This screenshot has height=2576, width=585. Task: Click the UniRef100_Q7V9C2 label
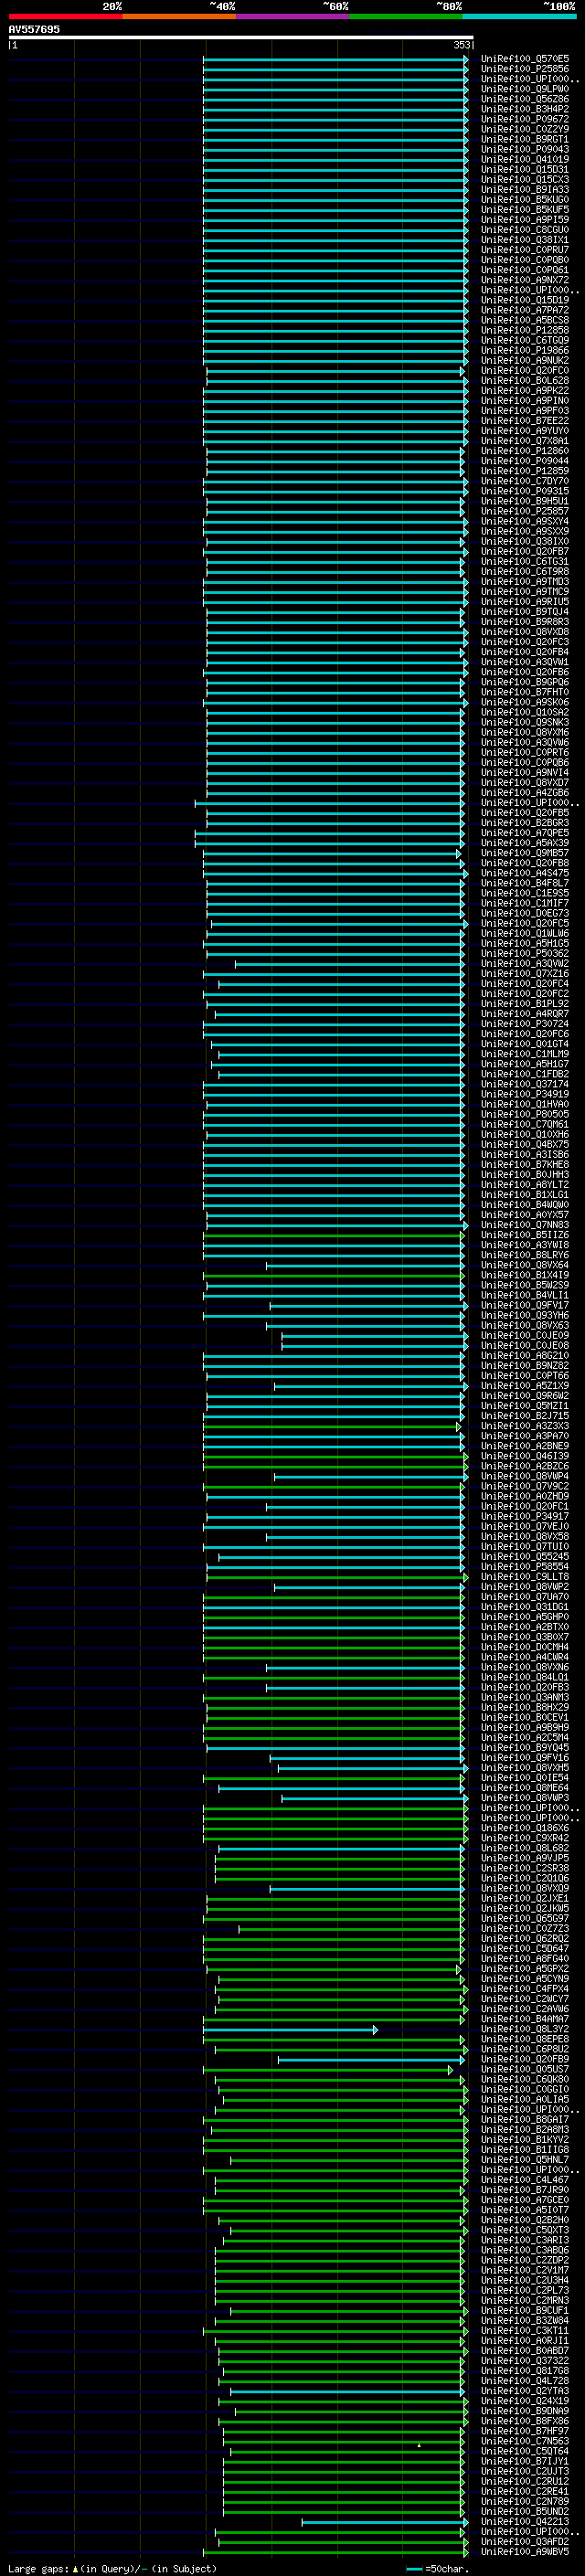[x=525, y=1486]
